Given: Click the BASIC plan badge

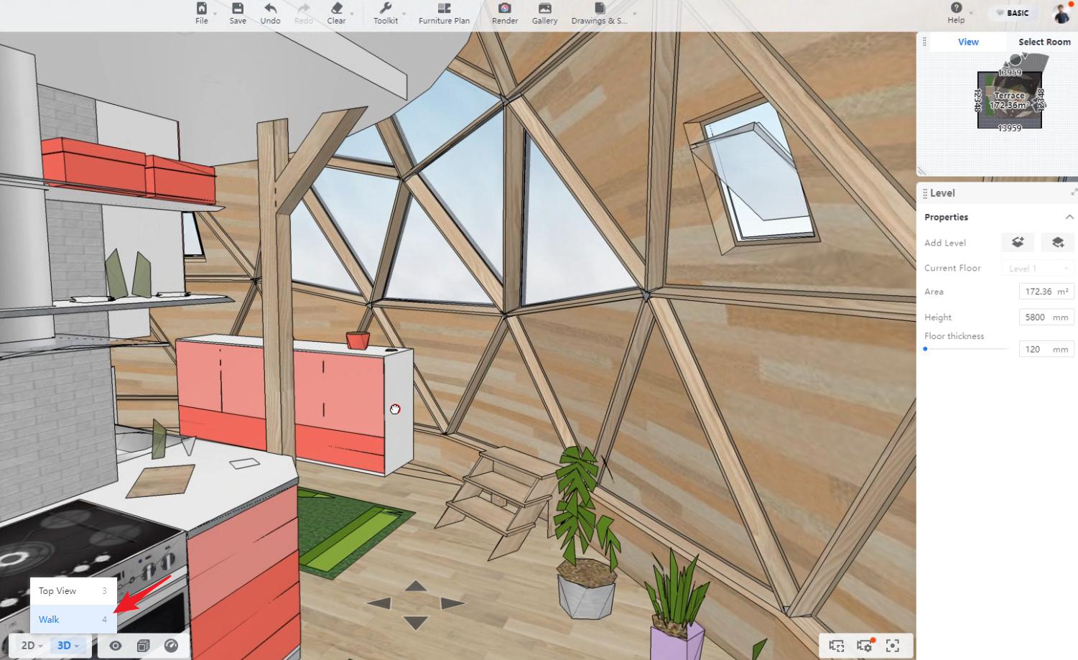Looking at the screenshot, I should point(1013,13).
